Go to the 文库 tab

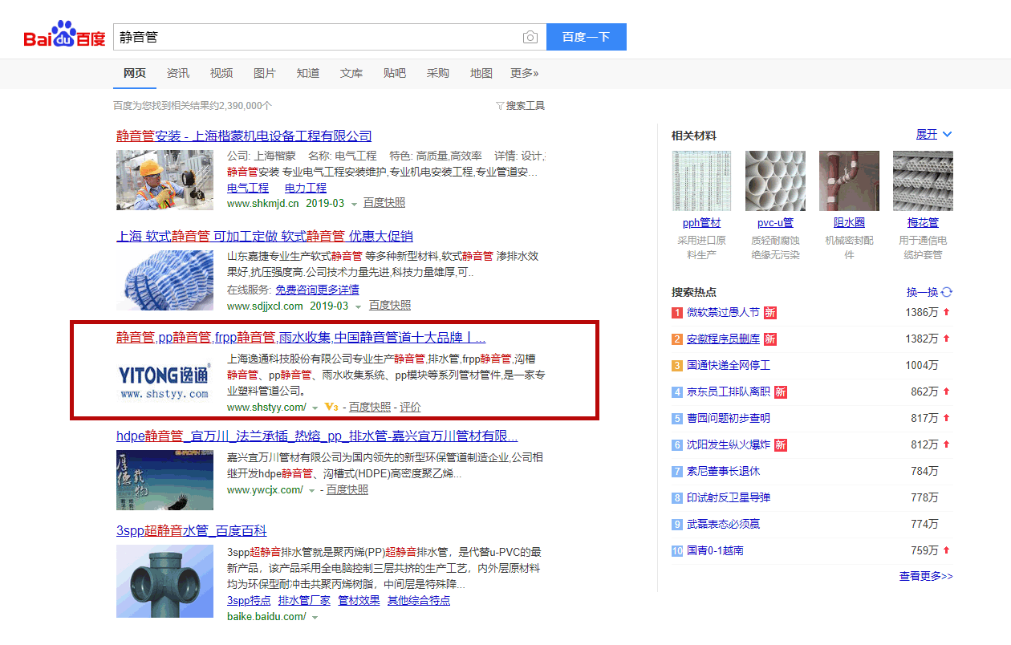point(351,73)
